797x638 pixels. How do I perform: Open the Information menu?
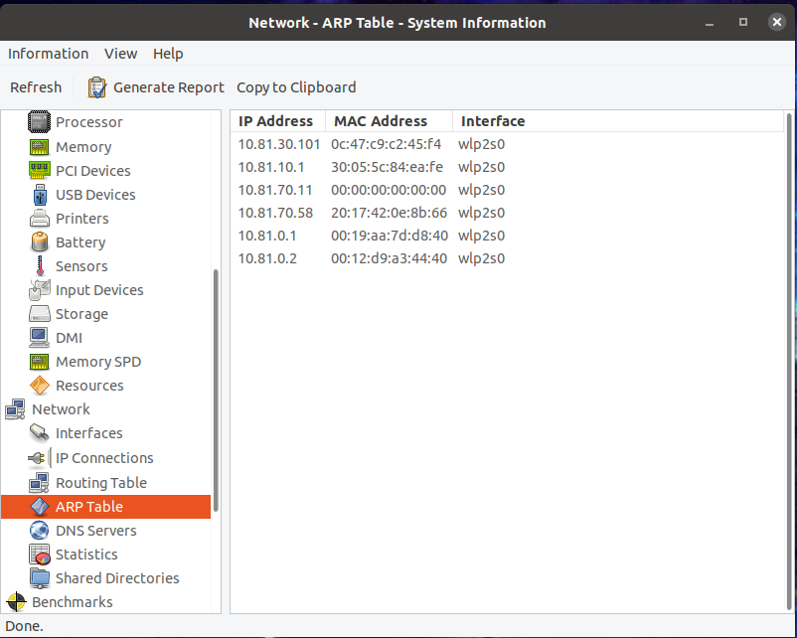[48, 54]
